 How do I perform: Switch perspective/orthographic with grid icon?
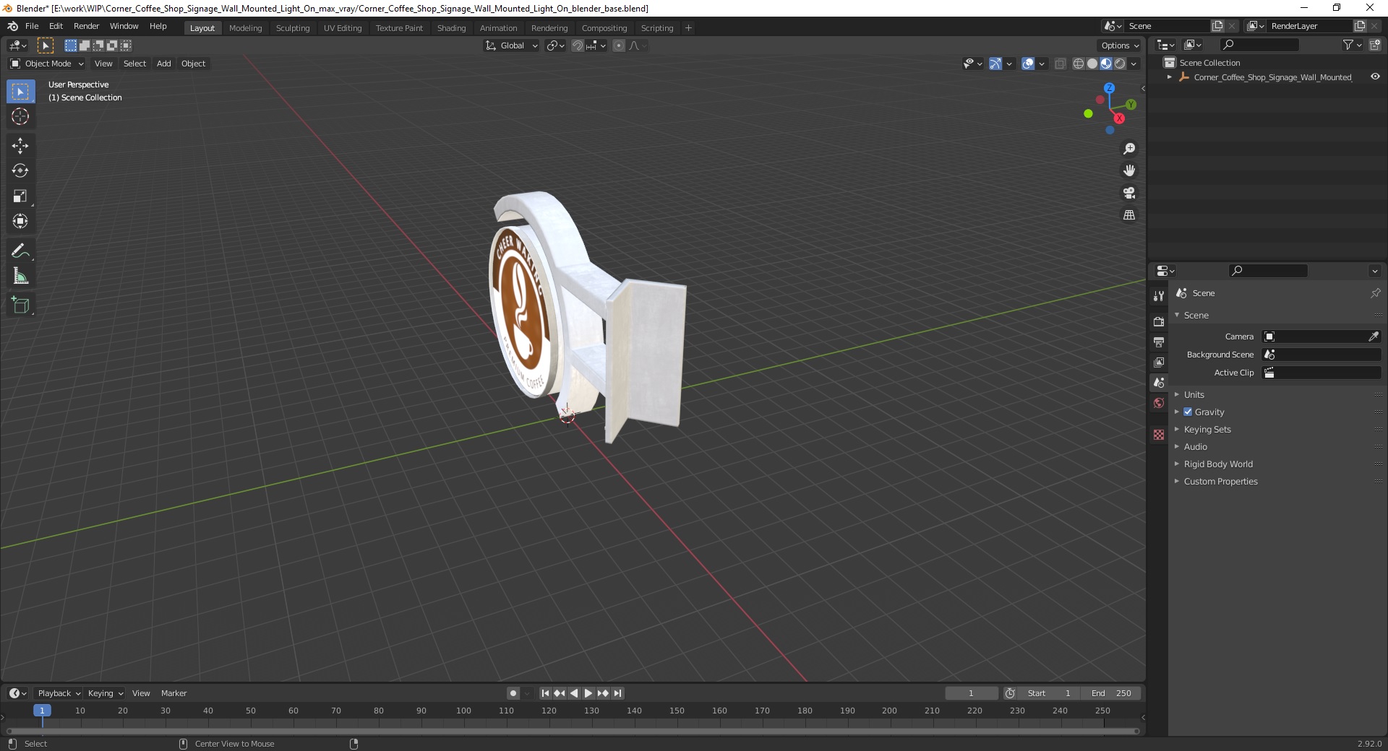[1129, 215]
